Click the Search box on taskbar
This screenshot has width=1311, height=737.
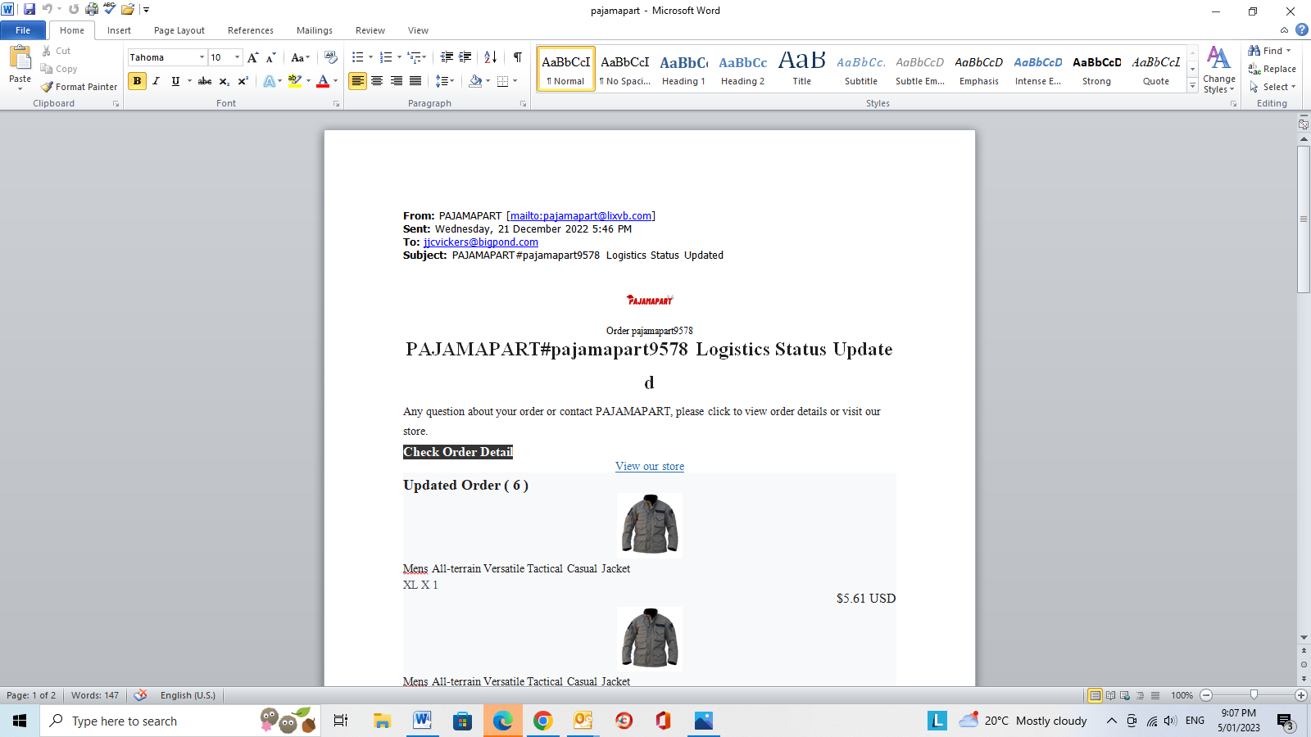click(x=180, y=721)
